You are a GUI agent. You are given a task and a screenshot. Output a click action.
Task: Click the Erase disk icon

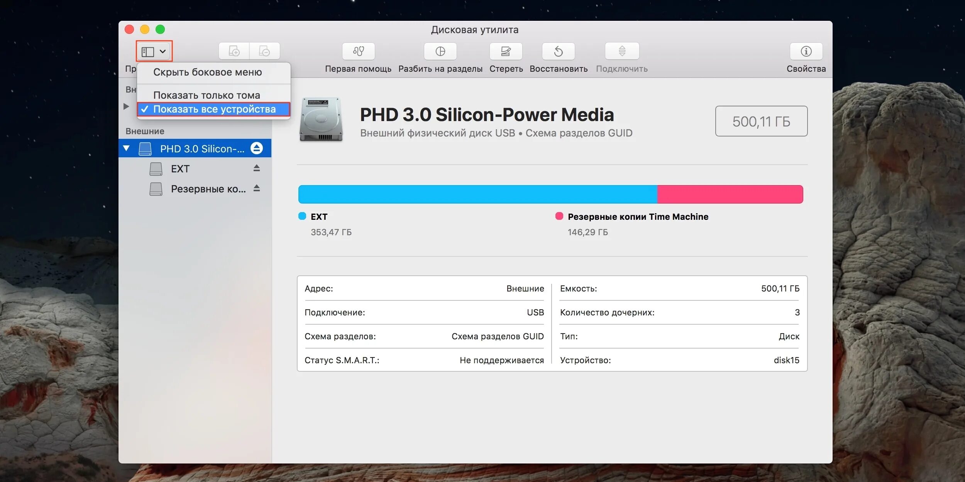506,51
